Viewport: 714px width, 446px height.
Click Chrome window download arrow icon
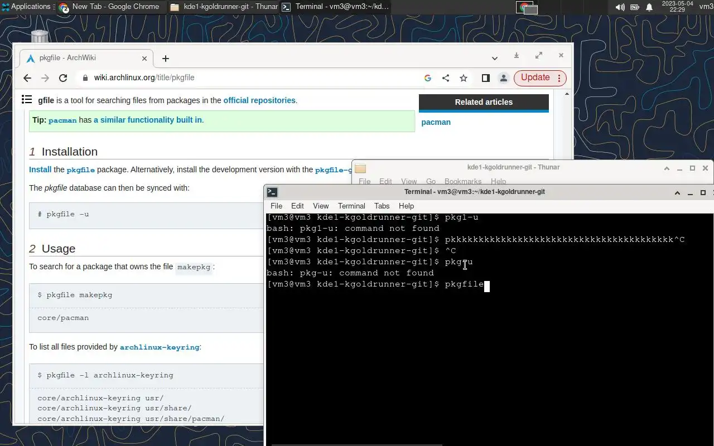[517, 55]
